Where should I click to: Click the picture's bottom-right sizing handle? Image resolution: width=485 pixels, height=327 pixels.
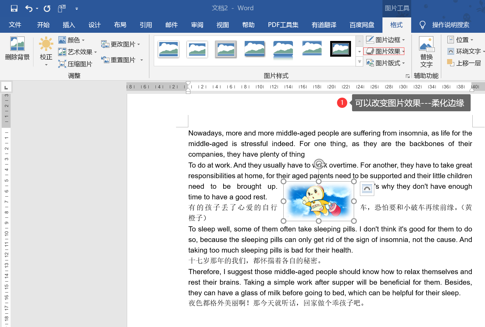354,221
